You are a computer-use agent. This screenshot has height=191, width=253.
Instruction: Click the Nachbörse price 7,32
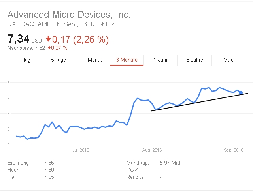click(x=40, y=48)
